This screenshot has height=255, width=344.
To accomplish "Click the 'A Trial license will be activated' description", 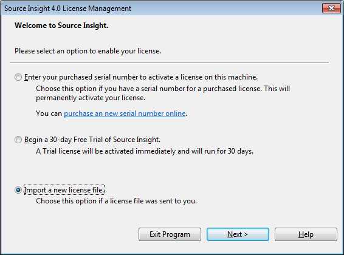I will [x=145, y=151].
